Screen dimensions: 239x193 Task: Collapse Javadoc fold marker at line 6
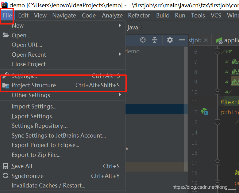point(217,51)
